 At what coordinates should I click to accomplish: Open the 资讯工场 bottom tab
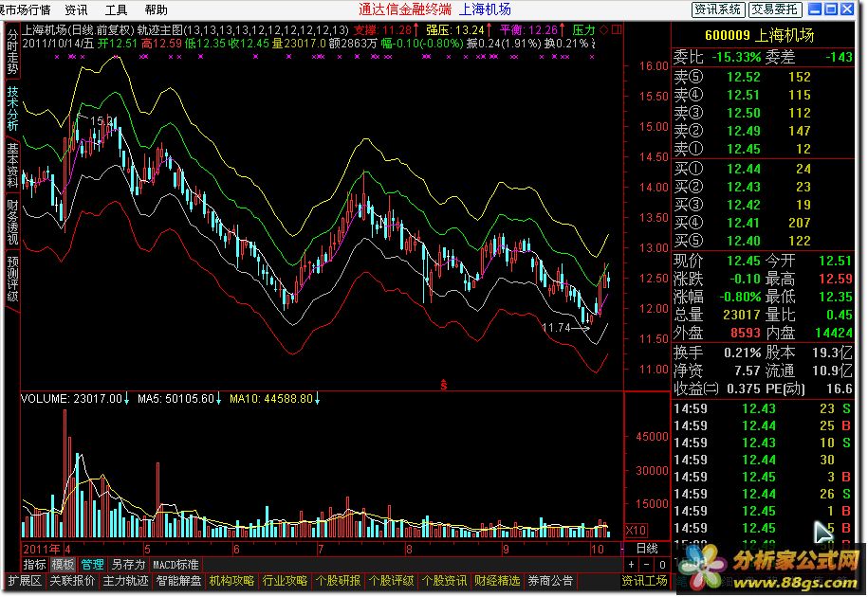pyautogui.click(x=644, y=581)
